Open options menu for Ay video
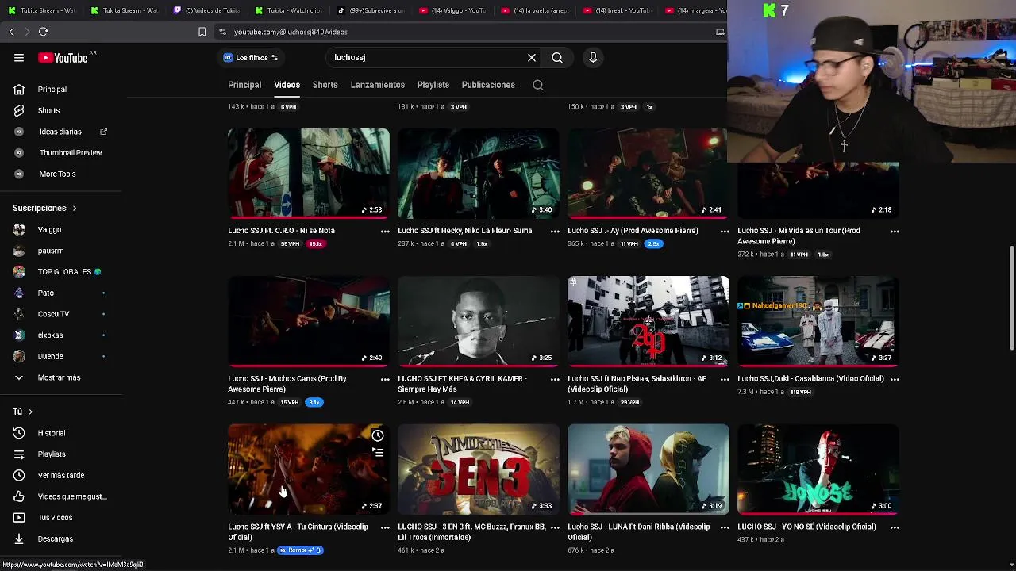 (x=725, y=232)
